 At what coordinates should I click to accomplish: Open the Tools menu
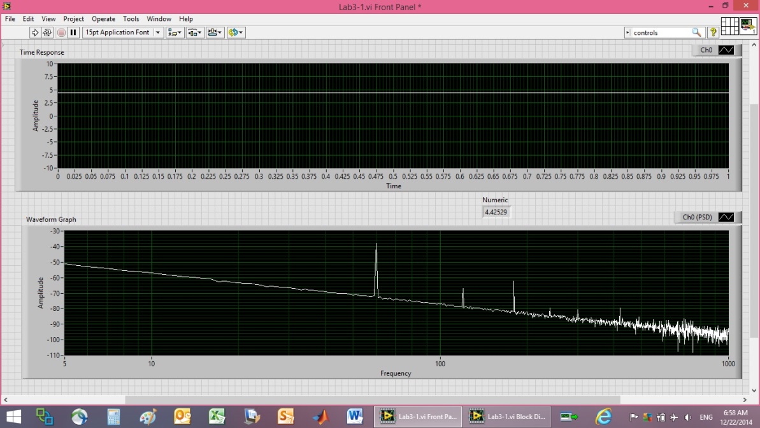point(131,19)
